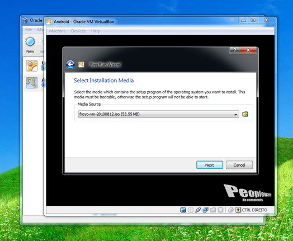Click keyboard capture arrow status icon
Viewport: 293px width, 241px height.
(x=238, y=210)
